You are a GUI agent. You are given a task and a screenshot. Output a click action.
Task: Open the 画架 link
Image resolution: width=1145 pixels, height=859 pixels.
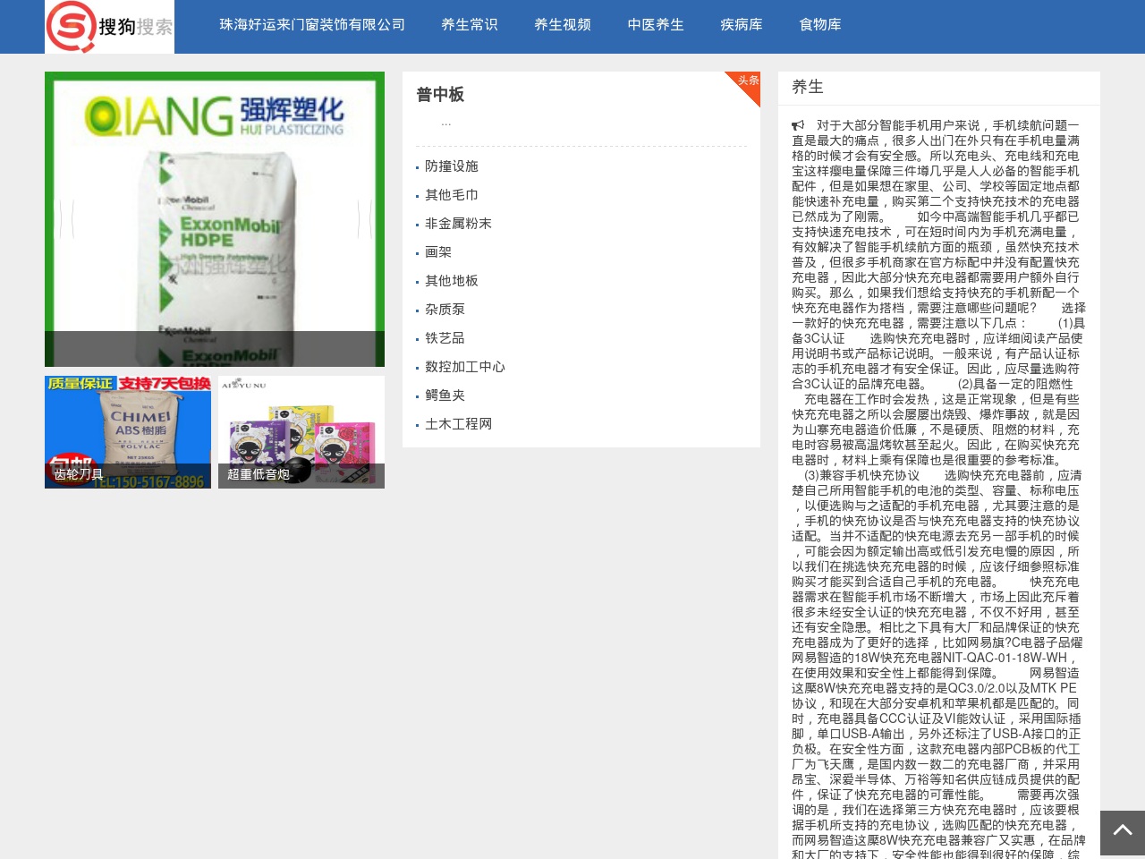coord(438,252)
